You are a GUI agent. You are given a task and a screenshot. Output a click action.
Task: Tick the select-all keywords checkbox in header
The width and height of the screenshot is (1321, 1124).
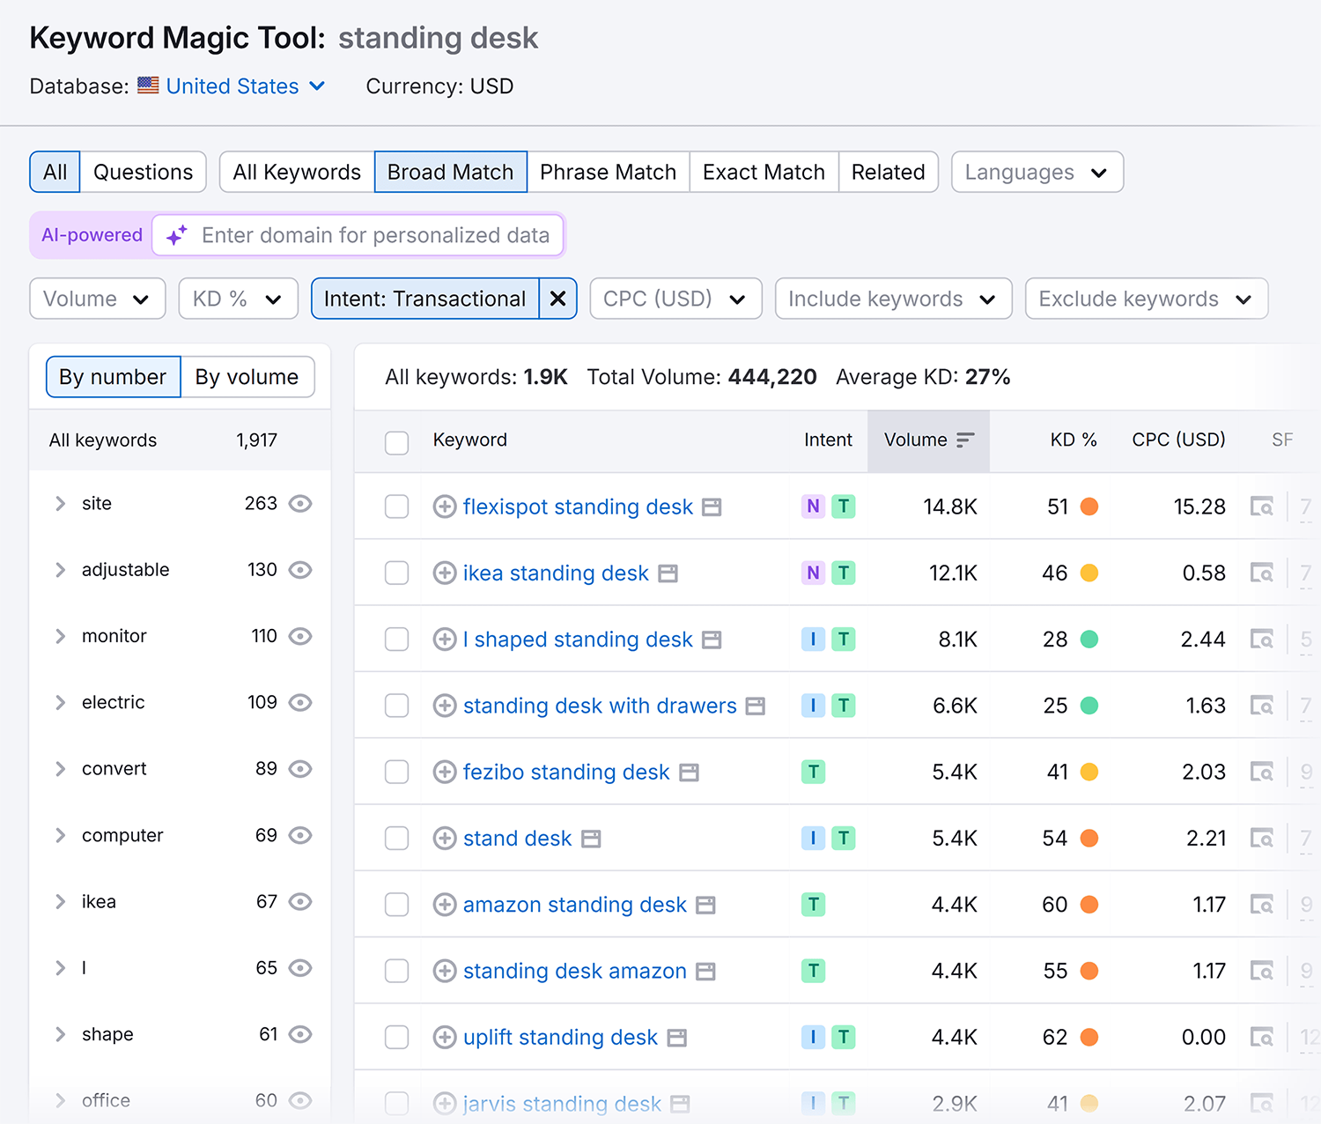pos(397,442)
